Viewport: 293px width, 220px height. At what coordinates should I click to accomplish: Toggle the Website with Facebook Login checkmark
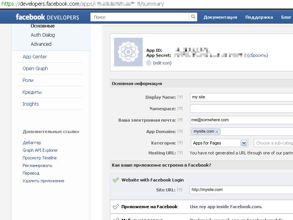(x=116, y=180)
